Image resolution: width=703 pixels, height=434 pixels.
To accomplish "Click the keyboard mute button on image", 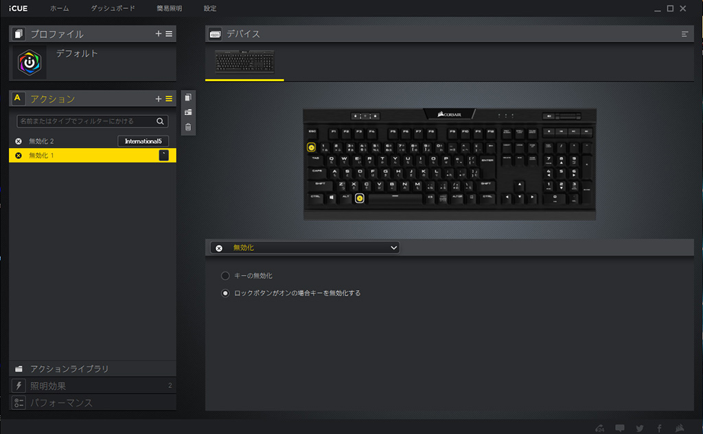I will coord(549,116).
